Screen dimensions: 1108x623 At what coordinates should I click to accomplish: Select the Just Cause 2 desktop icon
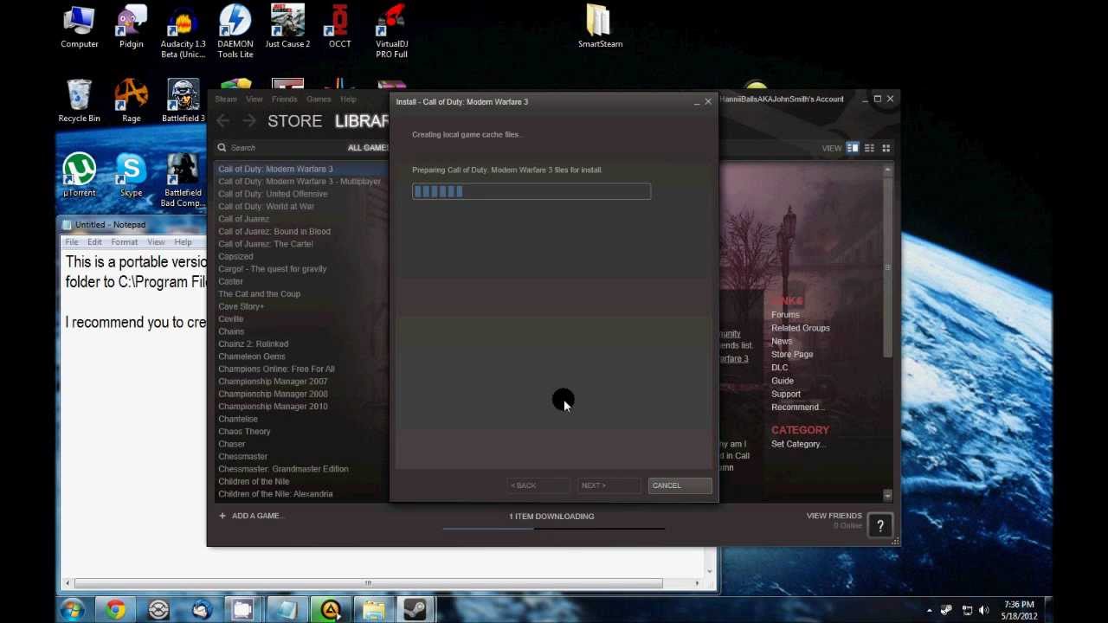pyautogui.click(x=287, y=26)
